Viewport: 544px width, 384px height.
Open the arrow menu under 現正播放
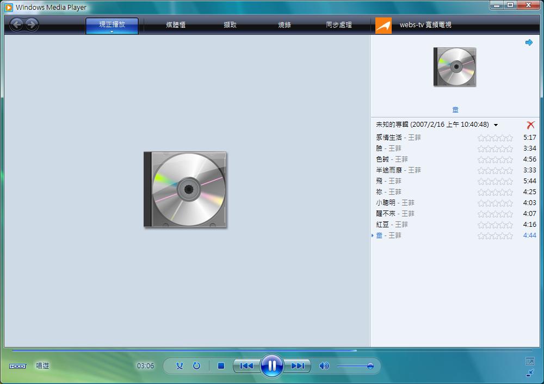pos(112,32)
